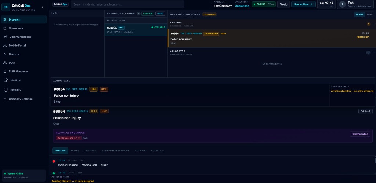The height and width of the screenshot is (183, 376).
Task: Open pending incident #0004 in queue
Action: [x=271, y=39]
